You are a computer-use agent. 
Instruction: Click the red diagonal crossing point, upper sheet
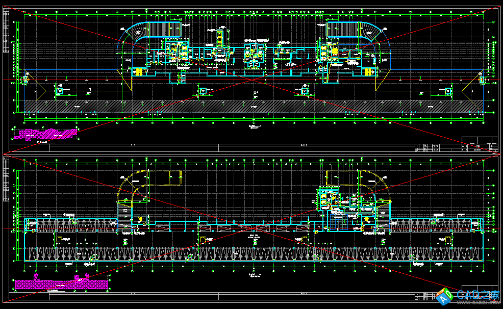pos(251,80)
